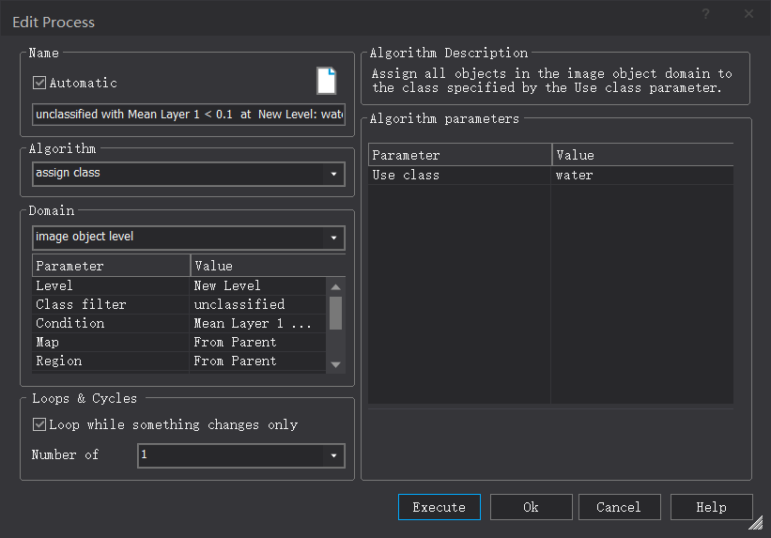
Task: Click the Class filter value unclassified
Action: [x=258, y=304]
